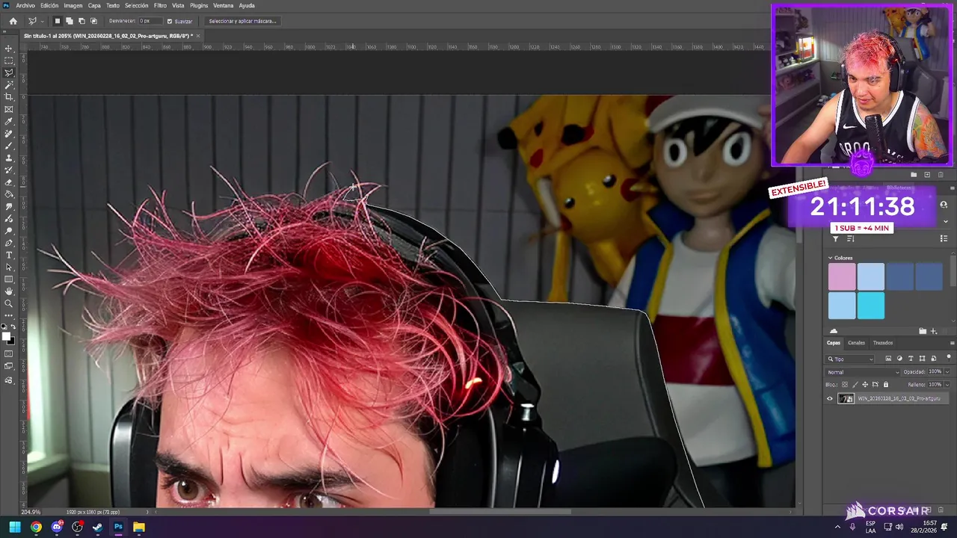Toggle layer filtering on/off switch
Viewport: 957px width, 538px height.
click(949, 358)
